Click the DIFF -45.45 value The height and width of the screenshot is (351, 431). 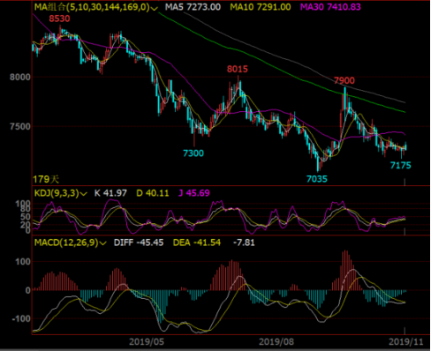click(x=139, y=243)
